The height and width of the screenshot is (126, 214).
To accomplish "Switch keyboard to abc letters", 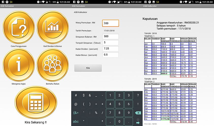I will (76, 121).
